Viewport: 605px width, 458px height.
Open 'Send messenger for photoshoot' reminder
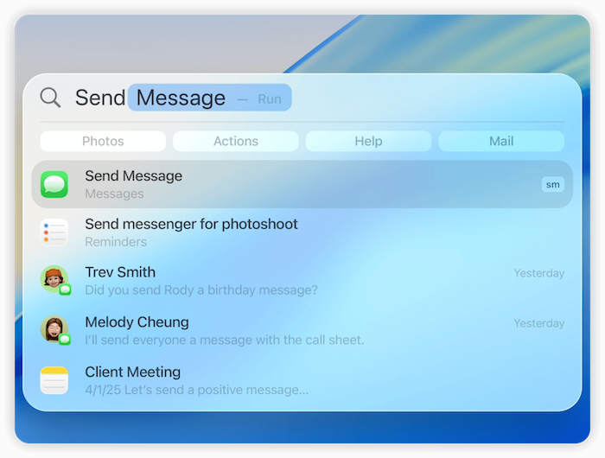tap(191, 225)
